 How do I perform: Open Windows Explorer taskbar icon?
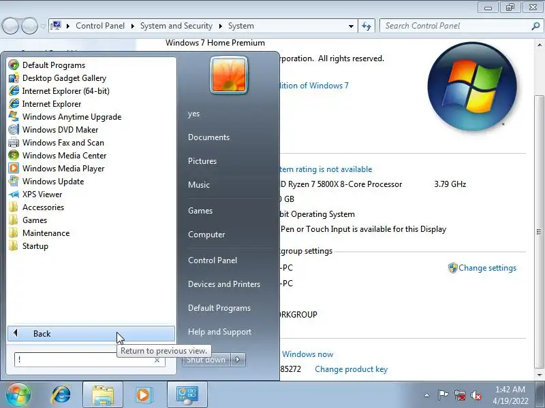103,395
